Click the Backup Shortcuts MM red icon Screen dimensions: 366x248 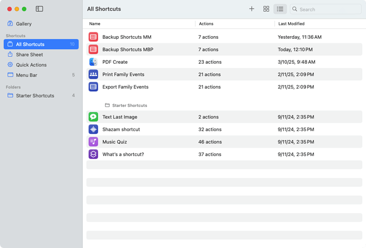[x=93, y=37]
